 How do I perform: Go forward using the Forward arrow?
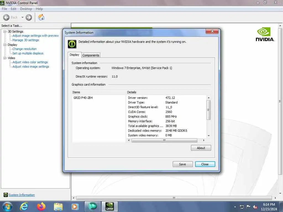tap(29, 17)
